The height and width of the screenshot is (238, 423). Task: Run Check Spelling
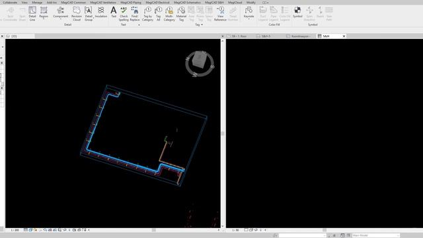124,14
